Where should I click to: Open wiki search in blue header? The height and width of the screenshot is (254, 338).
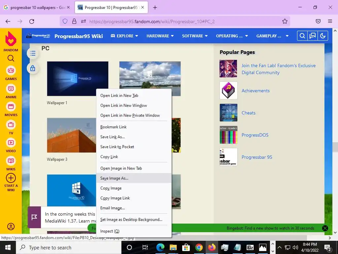click(302, 36)
